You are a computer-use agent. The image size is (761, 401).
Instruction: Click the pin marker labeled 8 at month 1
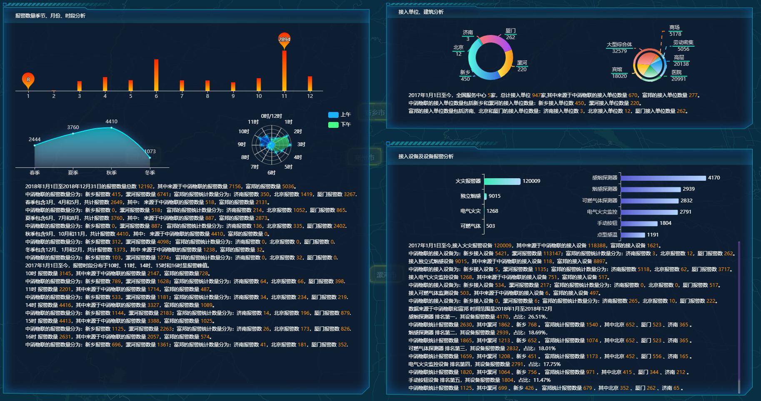tap(28, 80)
